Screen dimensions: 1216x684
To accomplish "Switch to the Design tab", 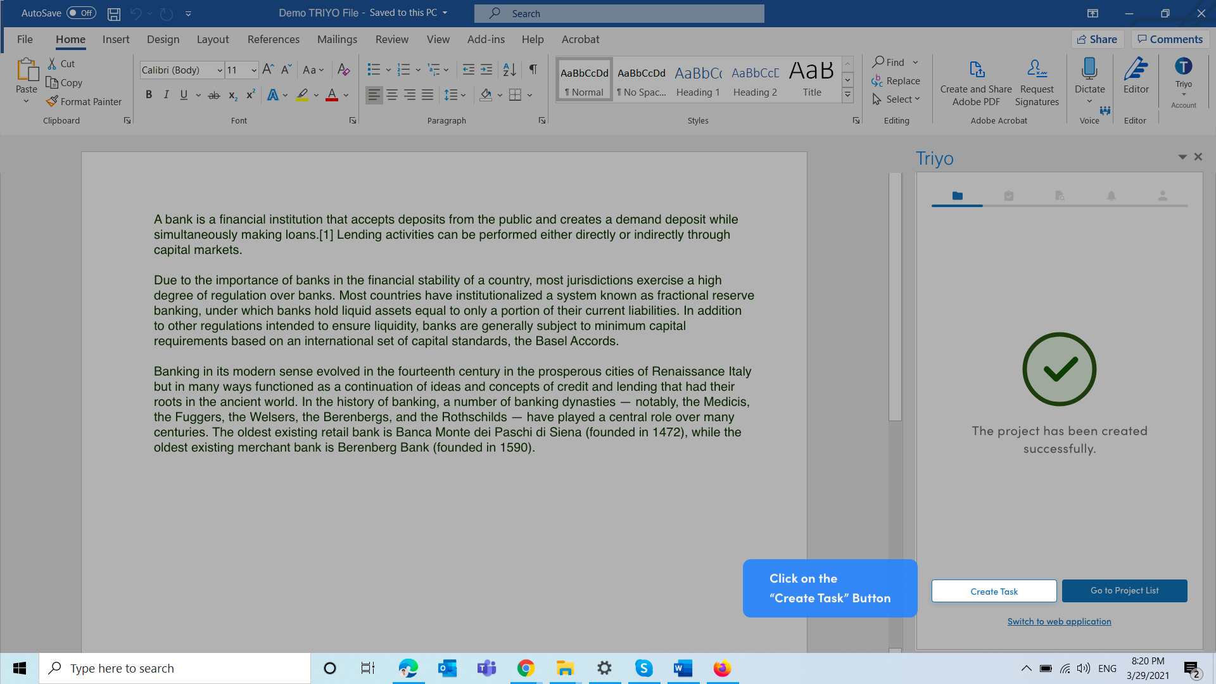I will tap(163, 39).
